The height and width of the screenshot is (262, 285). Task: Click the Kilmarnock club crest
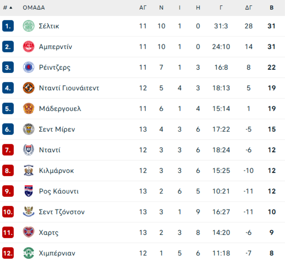click(28, 170)
